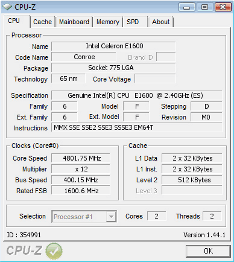Click the Version 1.44.1 text
This screenshot has width=234, height=262.
tap(204, 235)
